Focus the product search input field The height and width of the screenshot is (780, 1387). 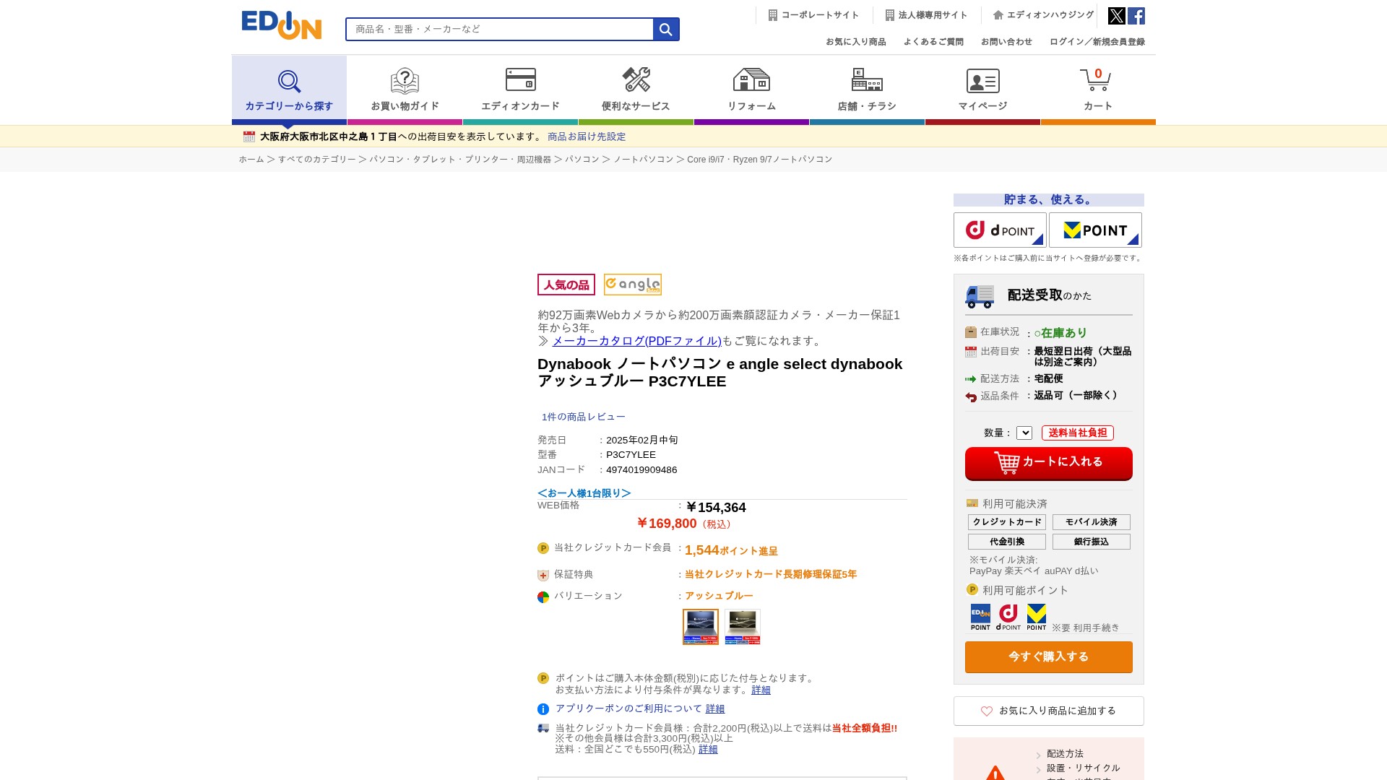tap(499, 29)
